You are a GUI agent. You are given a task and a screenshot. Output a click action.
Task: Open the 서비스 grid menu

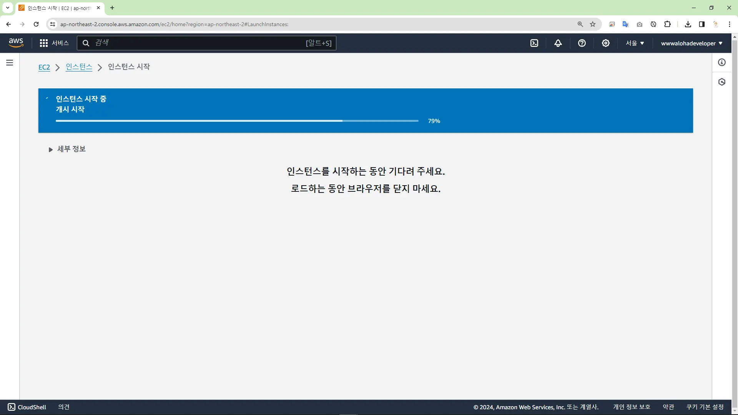tap(54, 43)
